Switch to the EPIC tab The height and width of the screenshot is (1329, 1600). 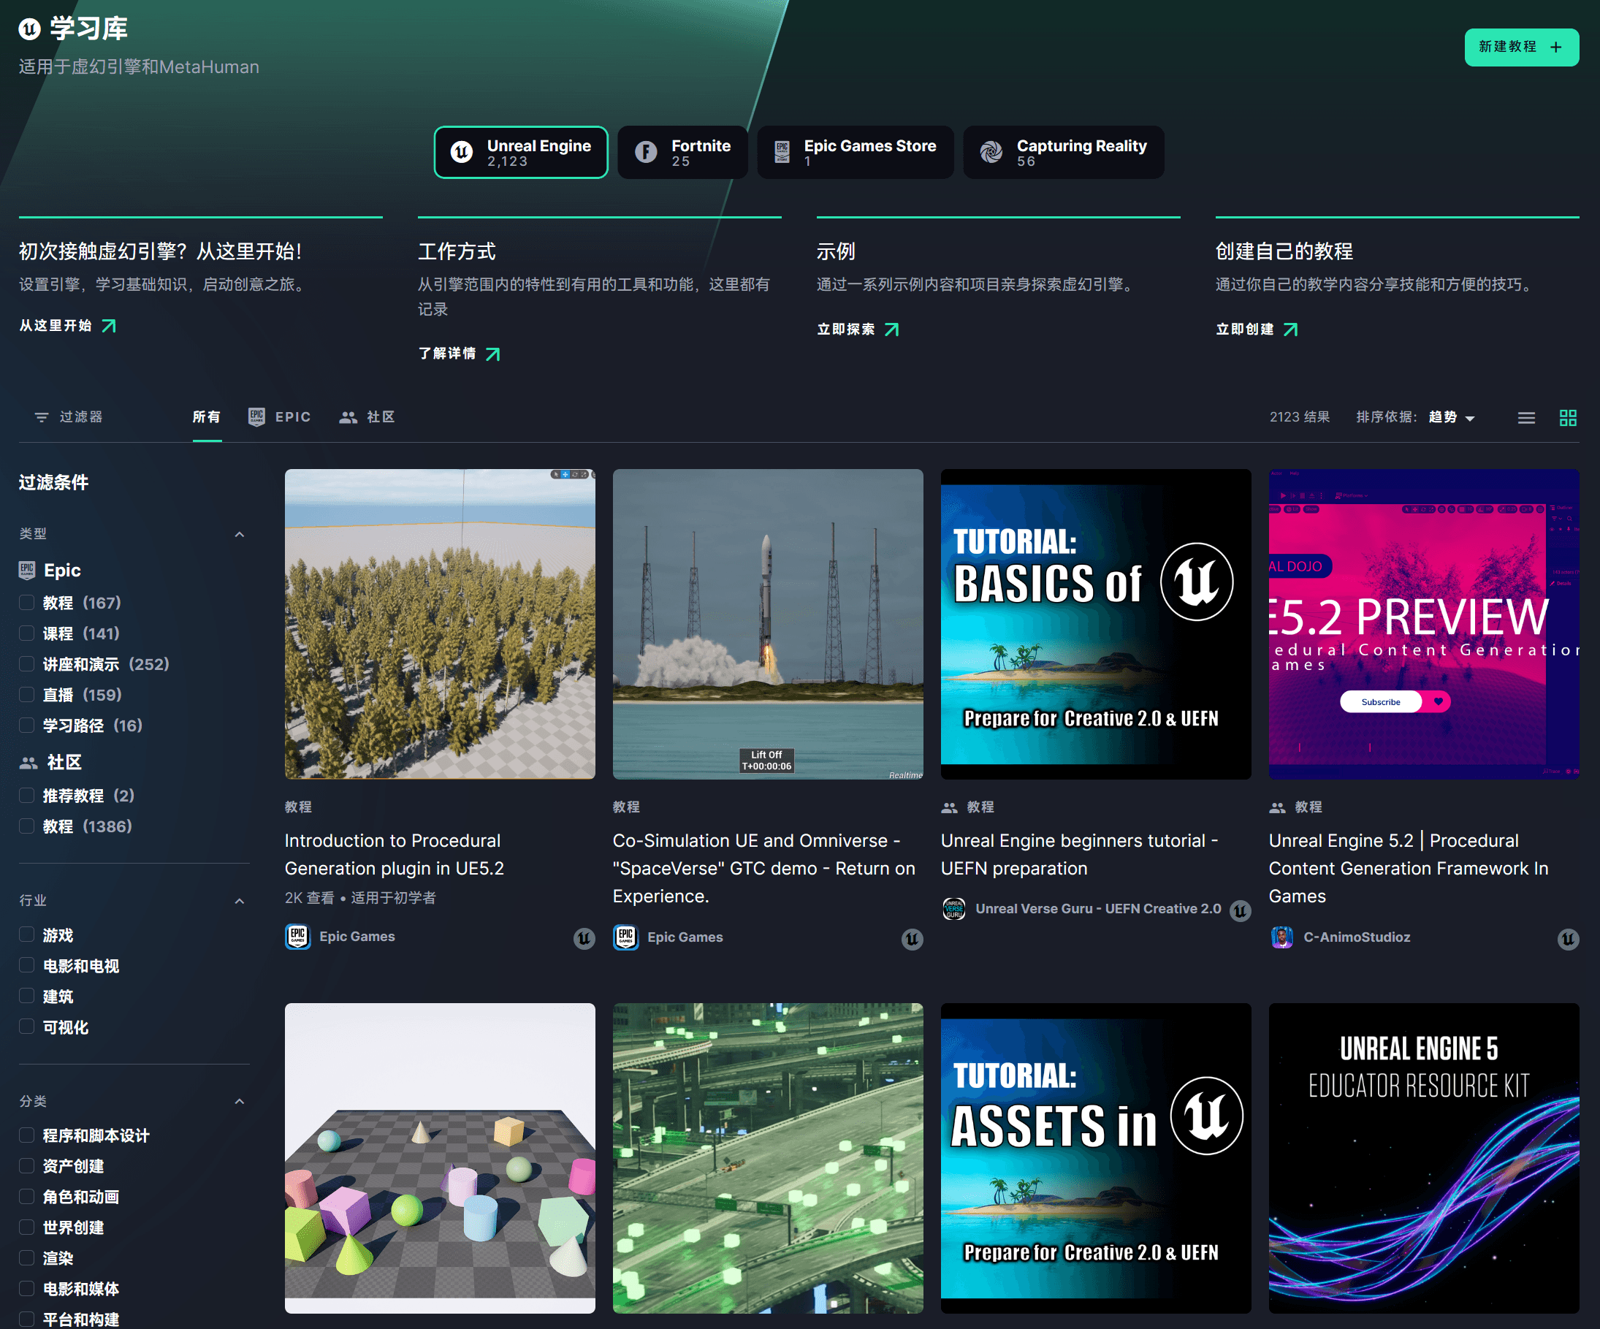coord(281,418)
